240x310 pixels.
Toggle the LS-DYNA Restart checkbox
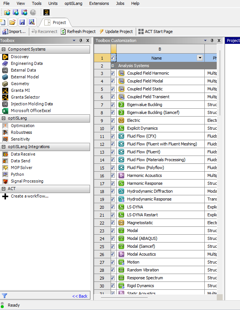click(113, 215)
